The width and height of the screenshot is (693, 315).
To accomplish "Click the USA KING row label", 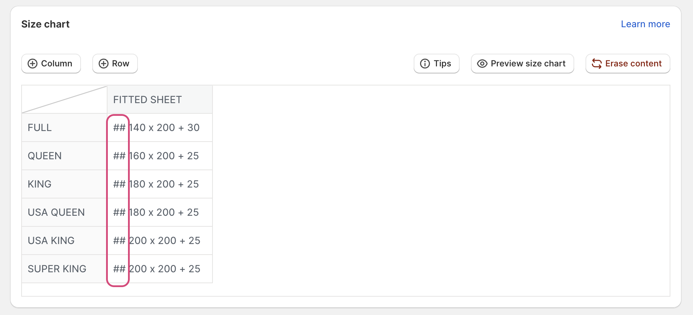I will click(64, 240).
